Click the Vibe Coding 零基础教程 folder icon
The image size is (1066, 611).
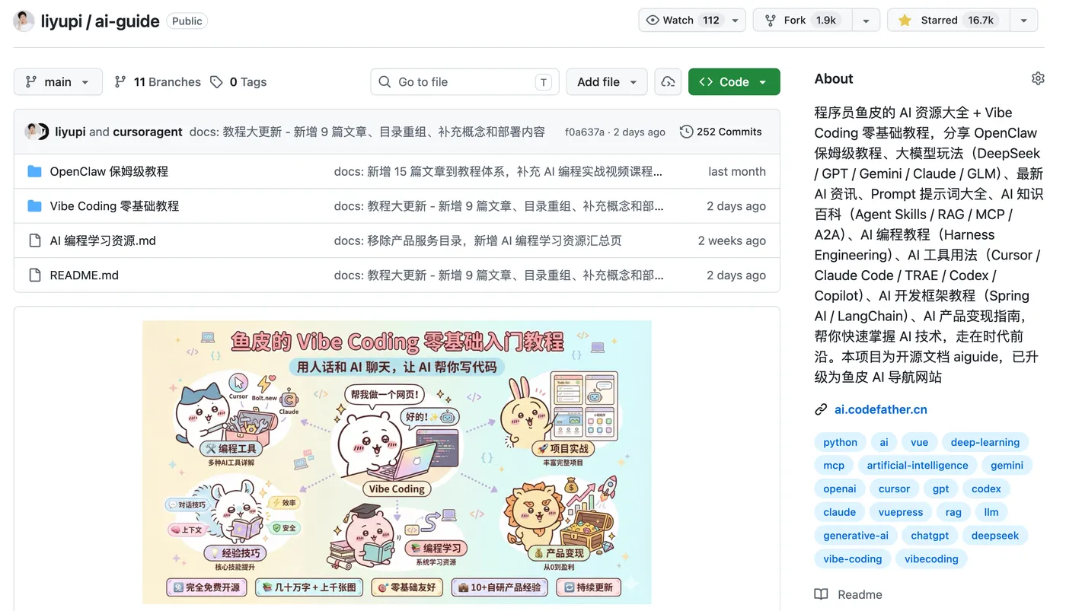(x=34, y=206)
